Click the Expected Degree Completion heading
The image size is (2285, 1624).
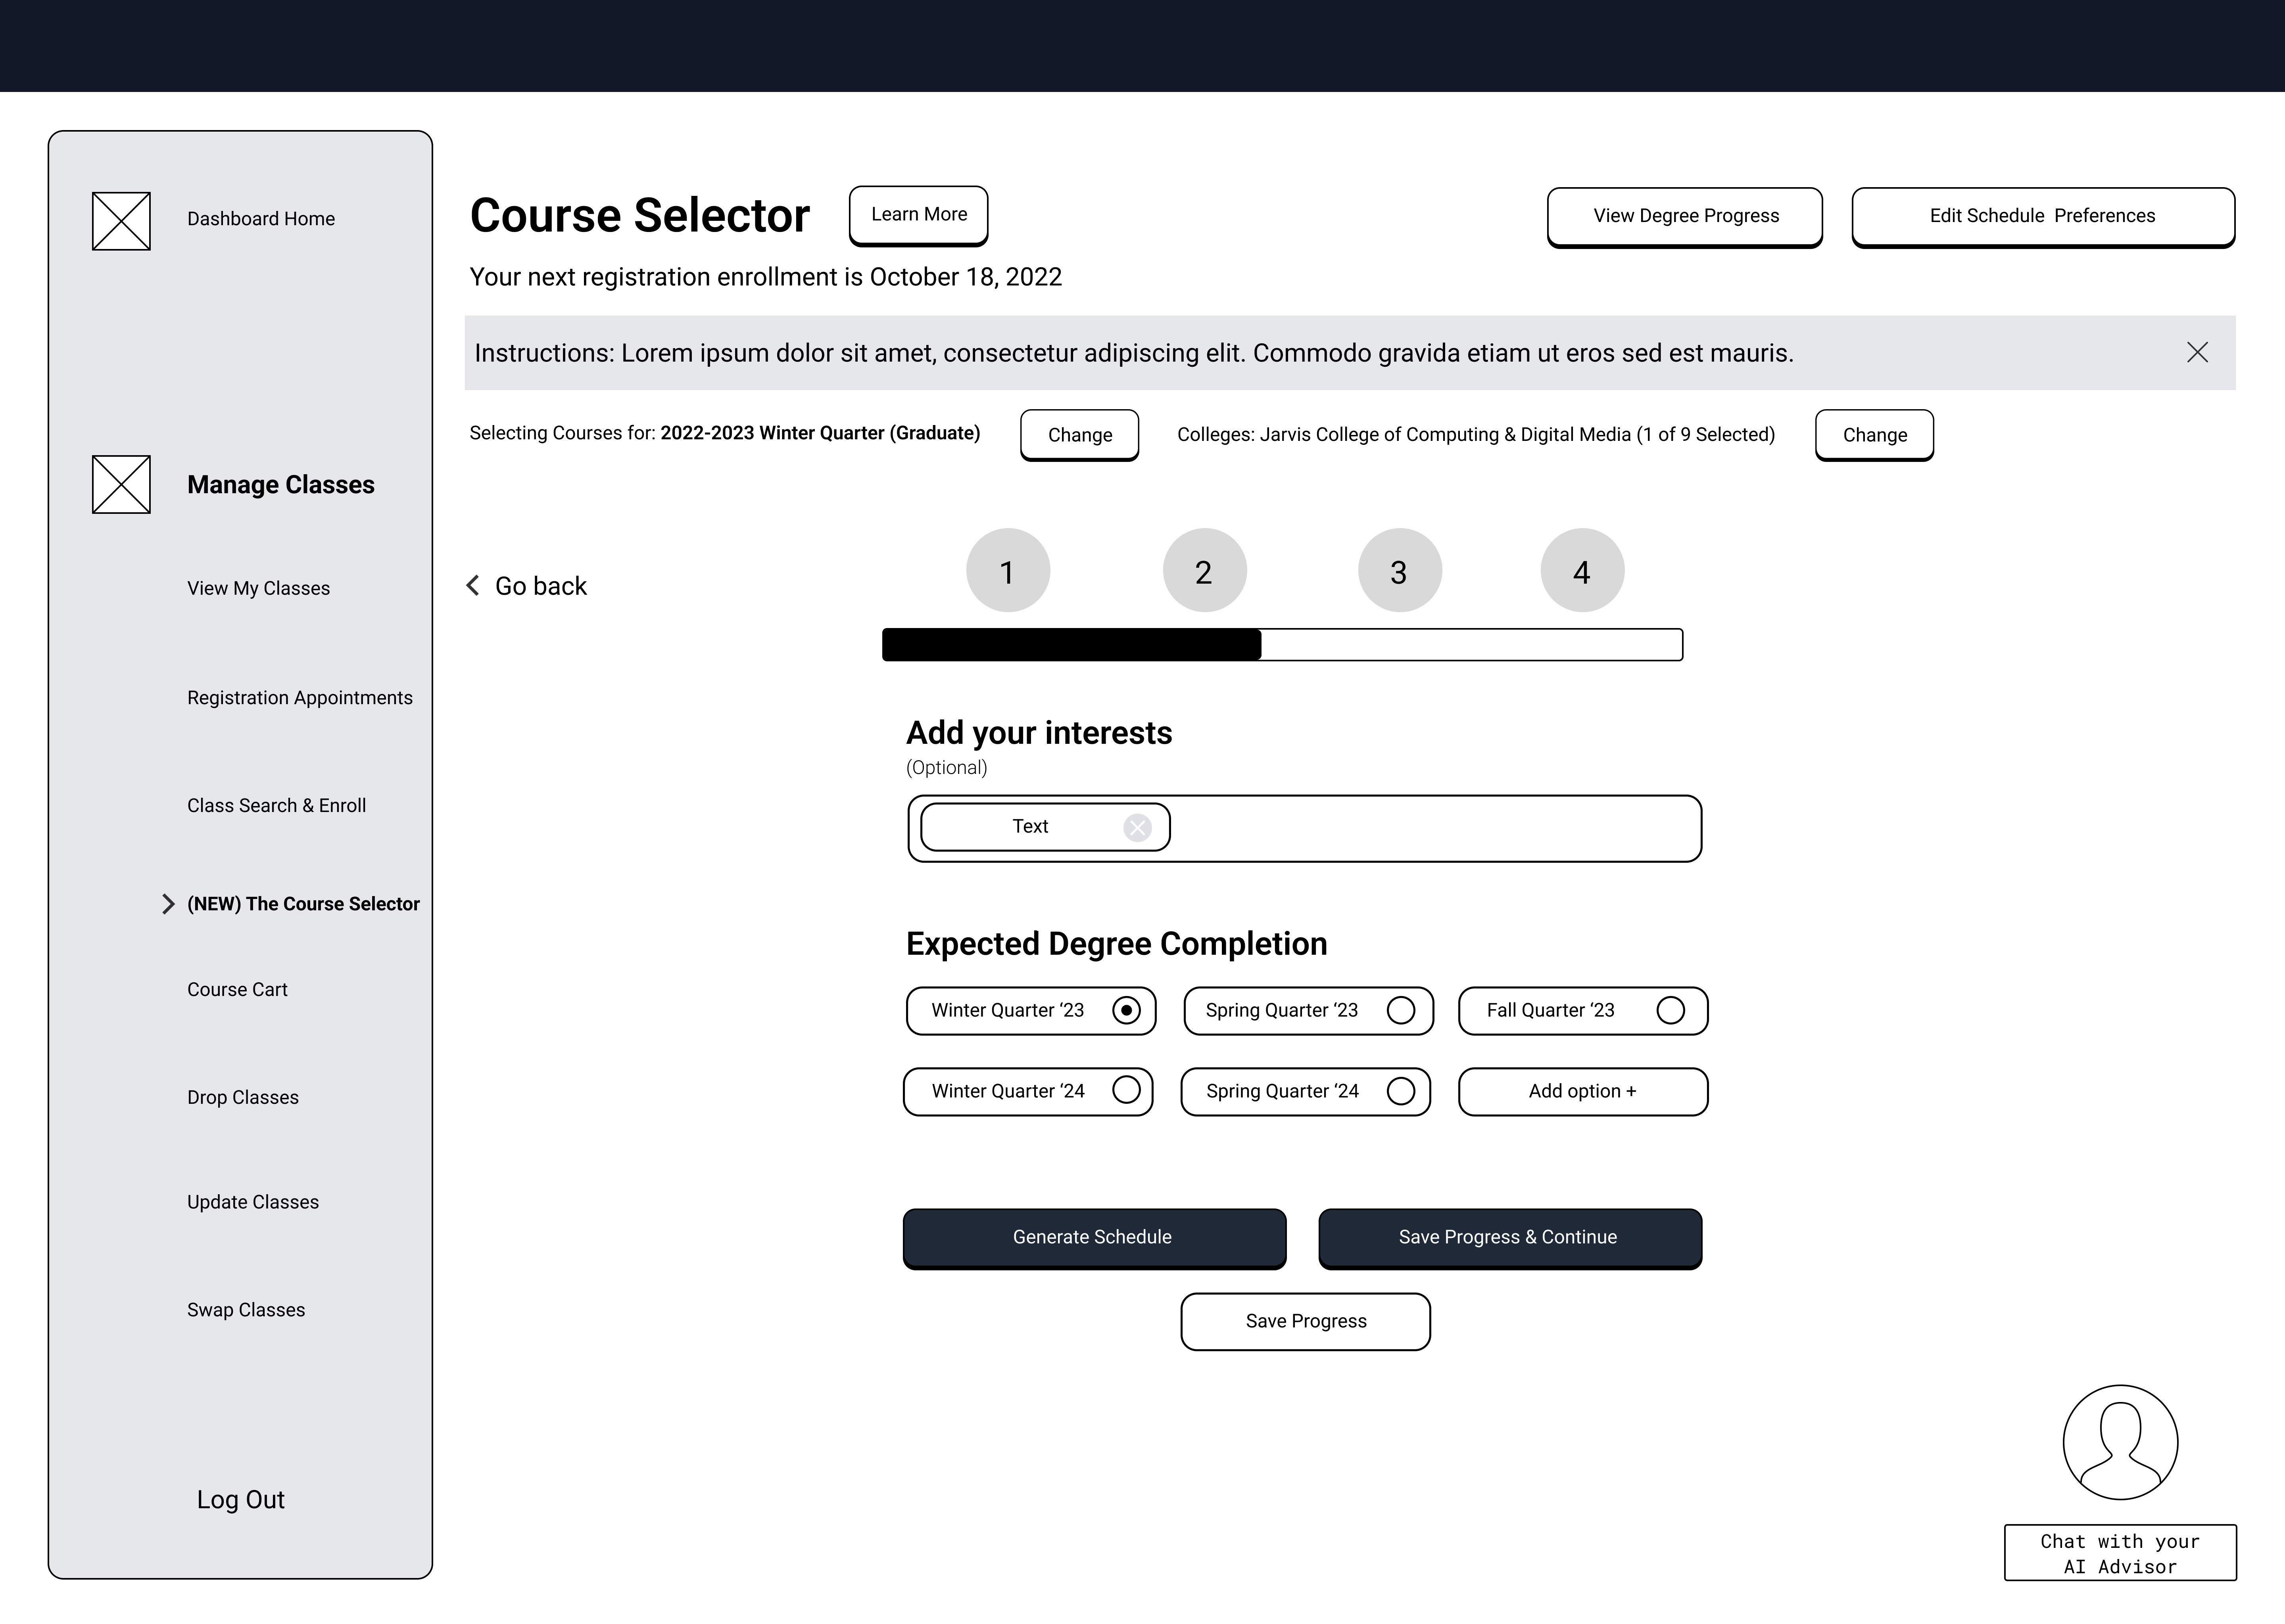click(1116, 944)
